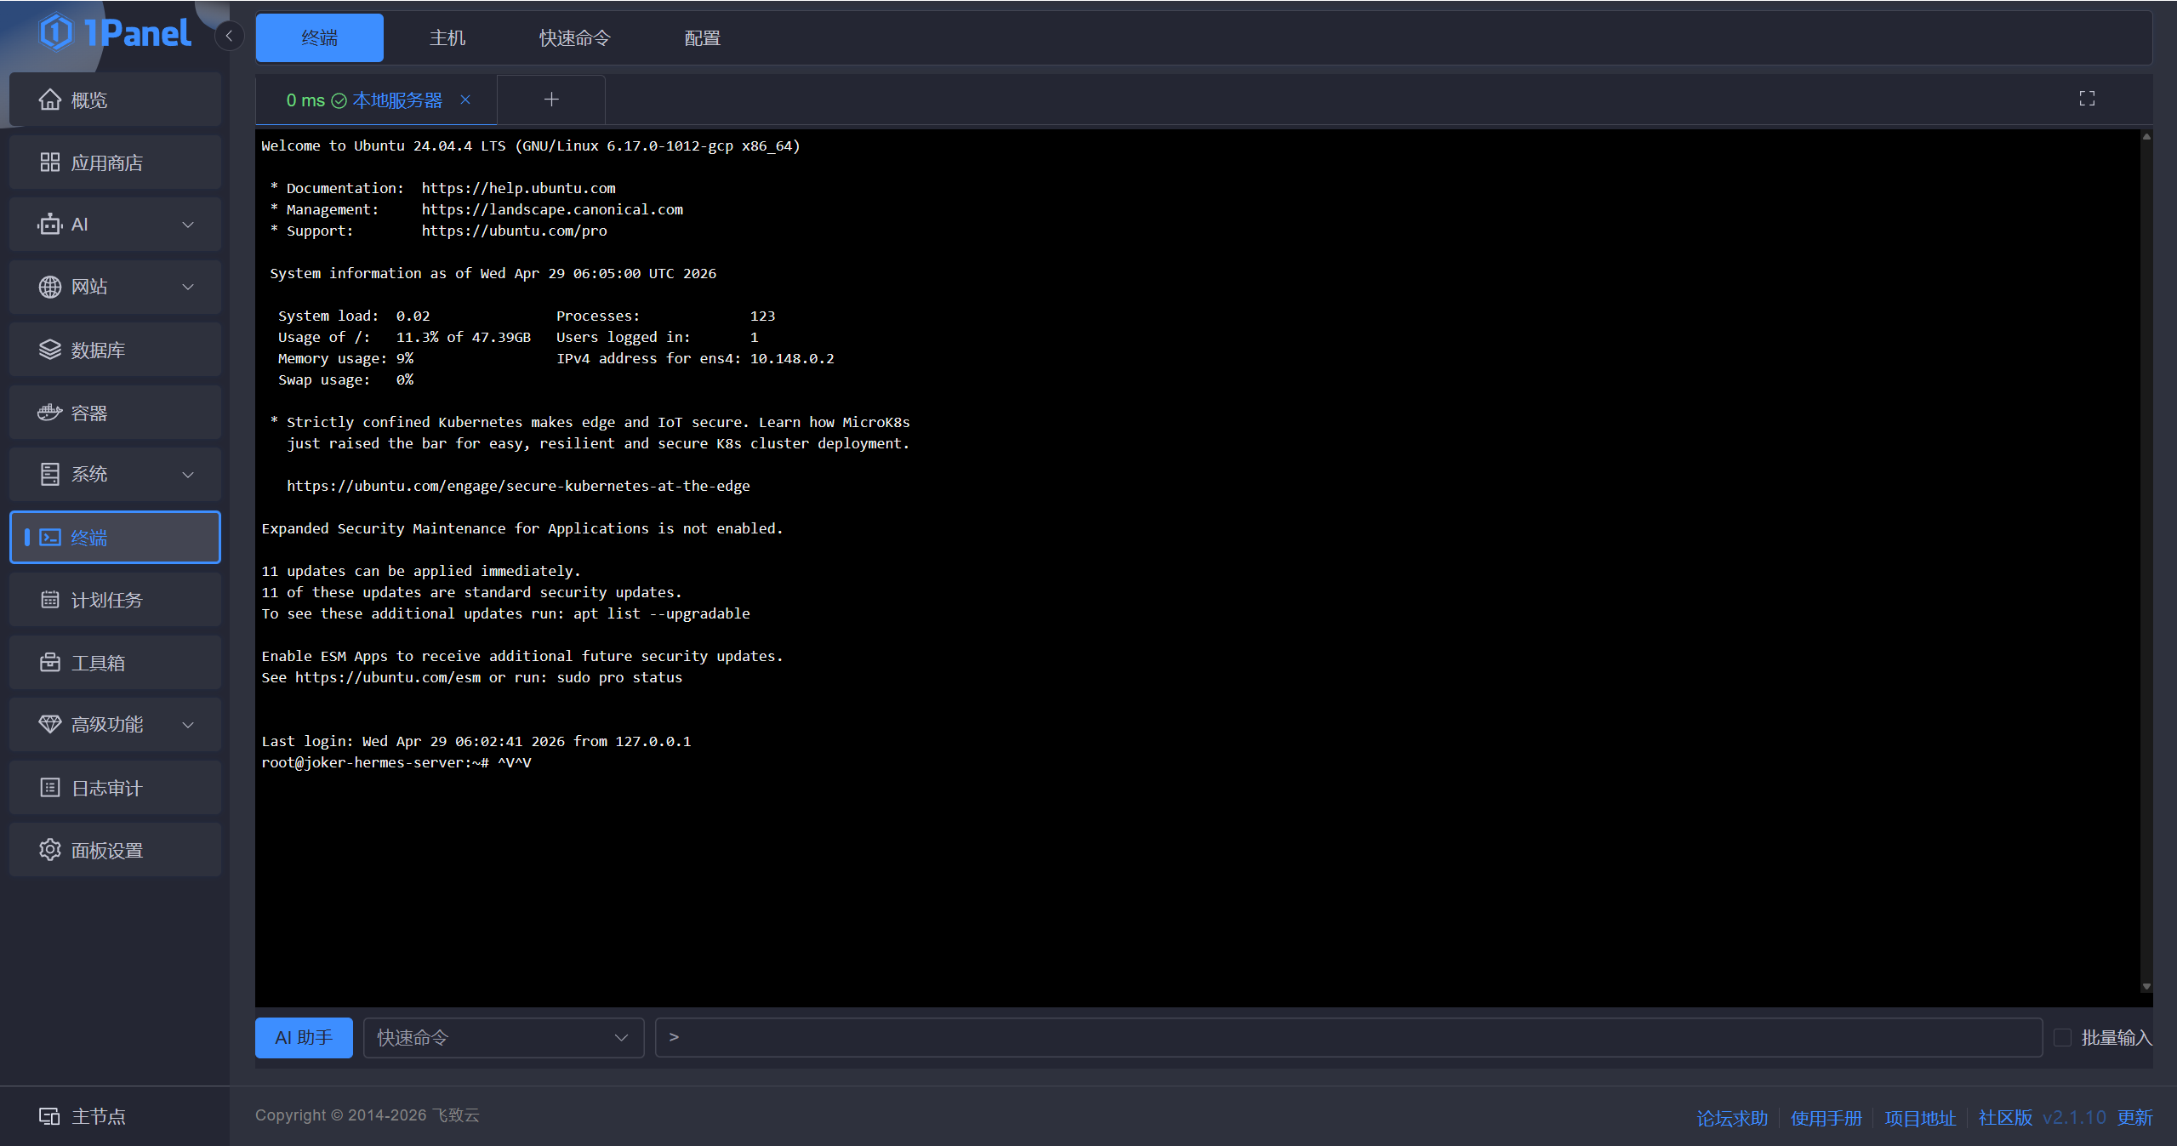Open the 概览 overview home icon
2177x1146 pixels.
[x=50, y=100]
